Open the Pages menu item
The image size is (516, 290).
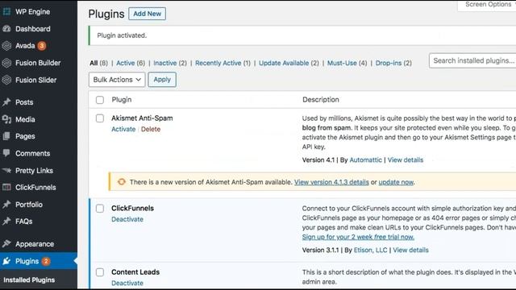click(x=25, y=136)
